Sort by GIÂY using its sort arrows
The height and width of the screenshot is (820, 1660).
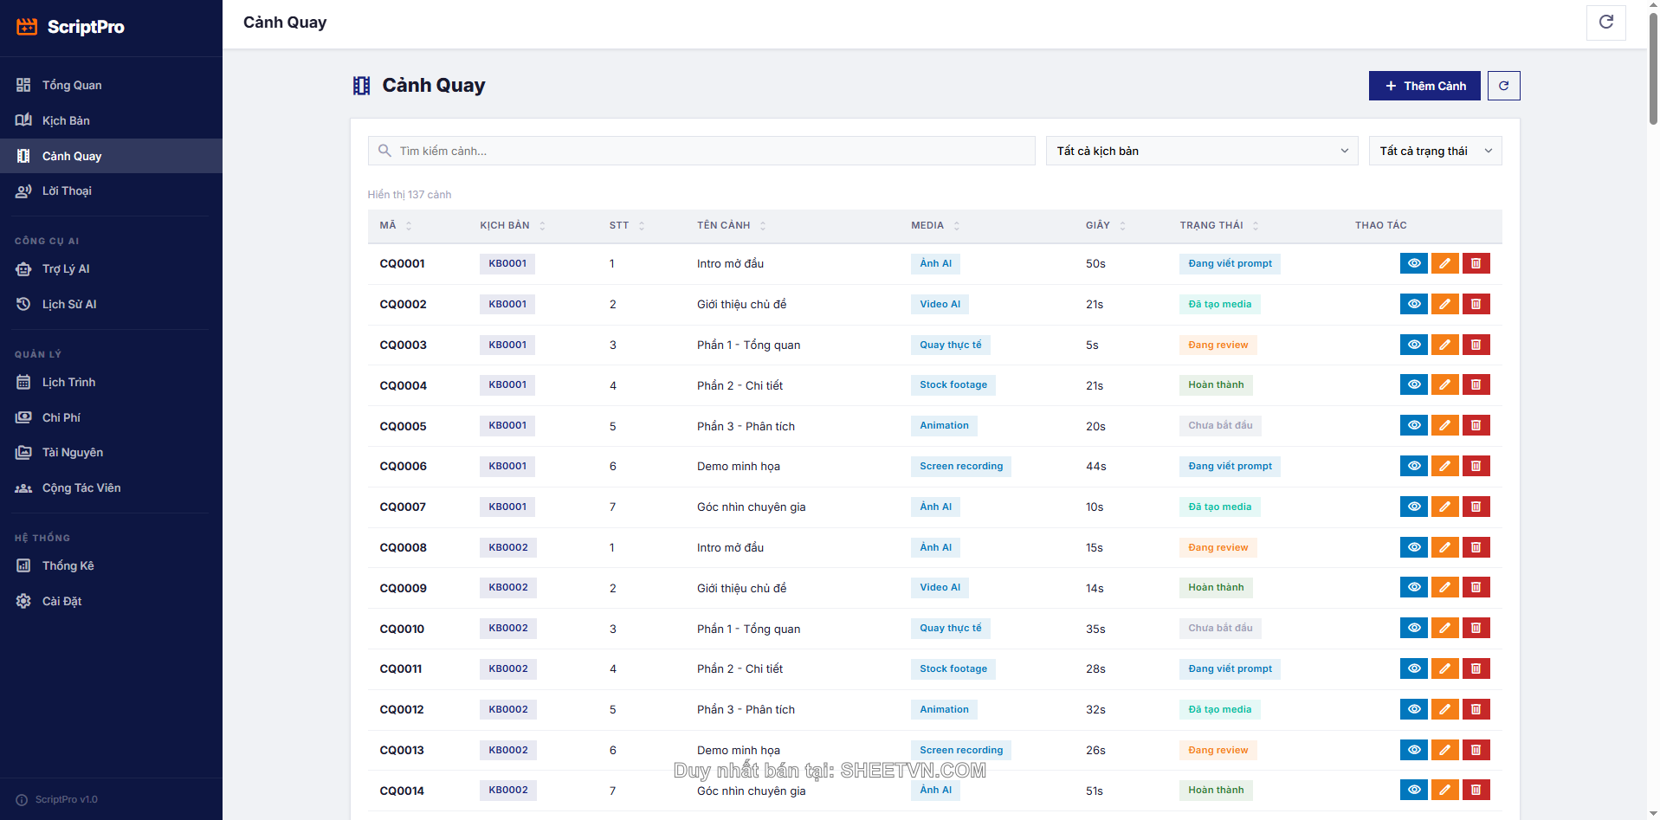[x=1121, y=225]
